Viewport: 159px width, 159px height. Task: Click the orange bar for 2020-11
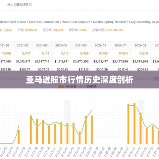point(128,124)
